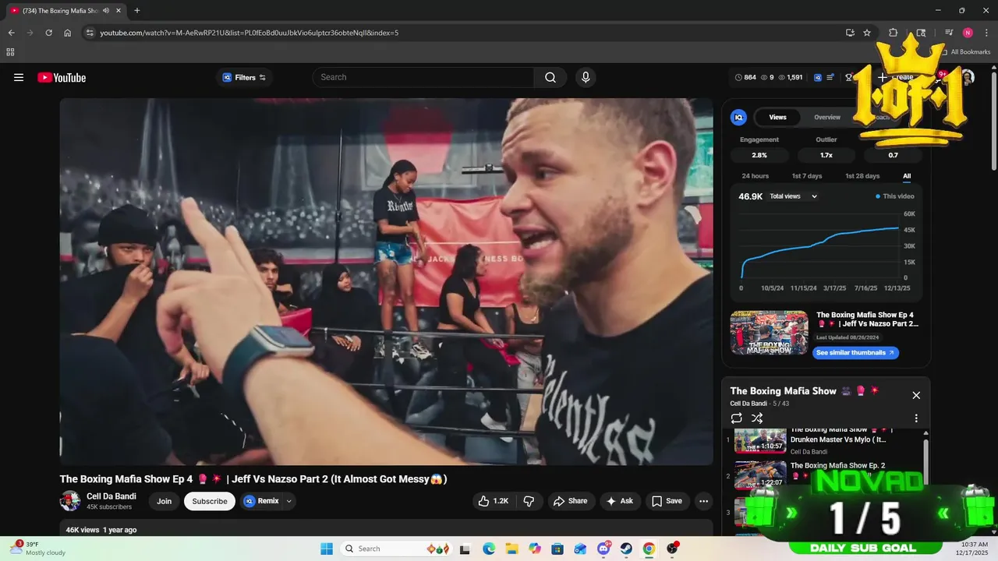This screenshot has width=998, height=561.
Task: Click the main video player
Action: (x=386, y=281)
